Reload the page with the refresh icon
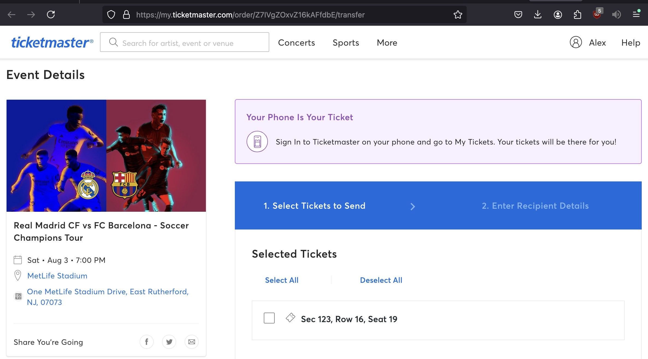Image resolution: width=648 pixels, height=359 pixels. (51, 14)
